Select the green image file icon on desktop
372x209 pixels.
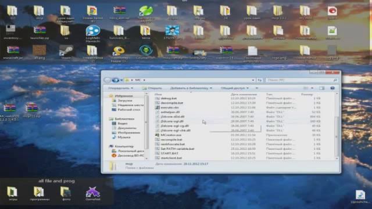pyautogui.click(x=332, y=33)
